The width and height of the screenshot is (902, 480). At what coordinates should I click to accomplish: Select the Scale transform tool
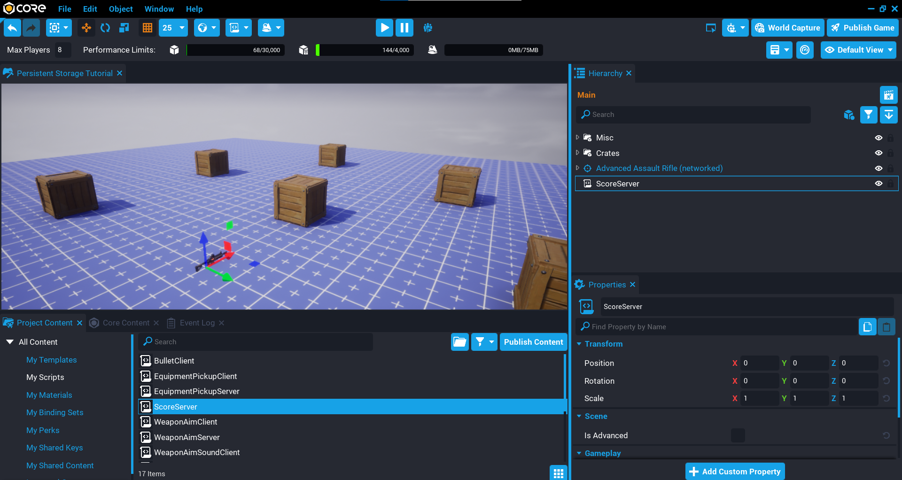point(124,28)
